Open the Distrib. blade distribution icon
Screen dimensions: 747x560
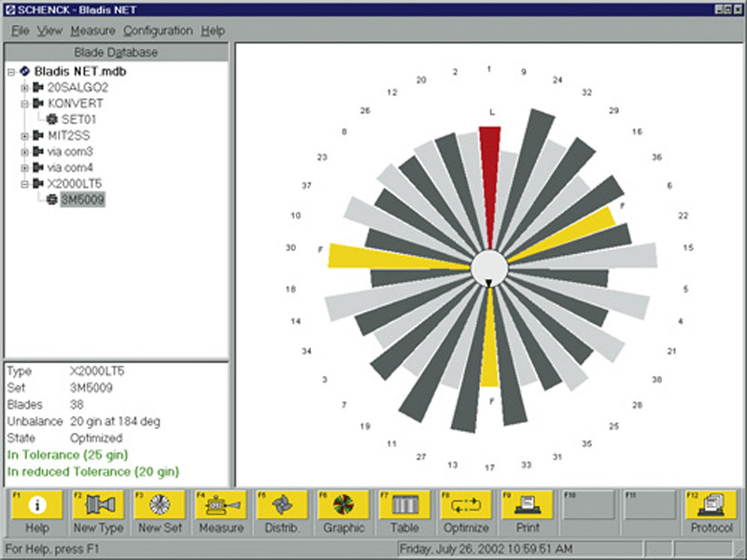tap(282, 505)
